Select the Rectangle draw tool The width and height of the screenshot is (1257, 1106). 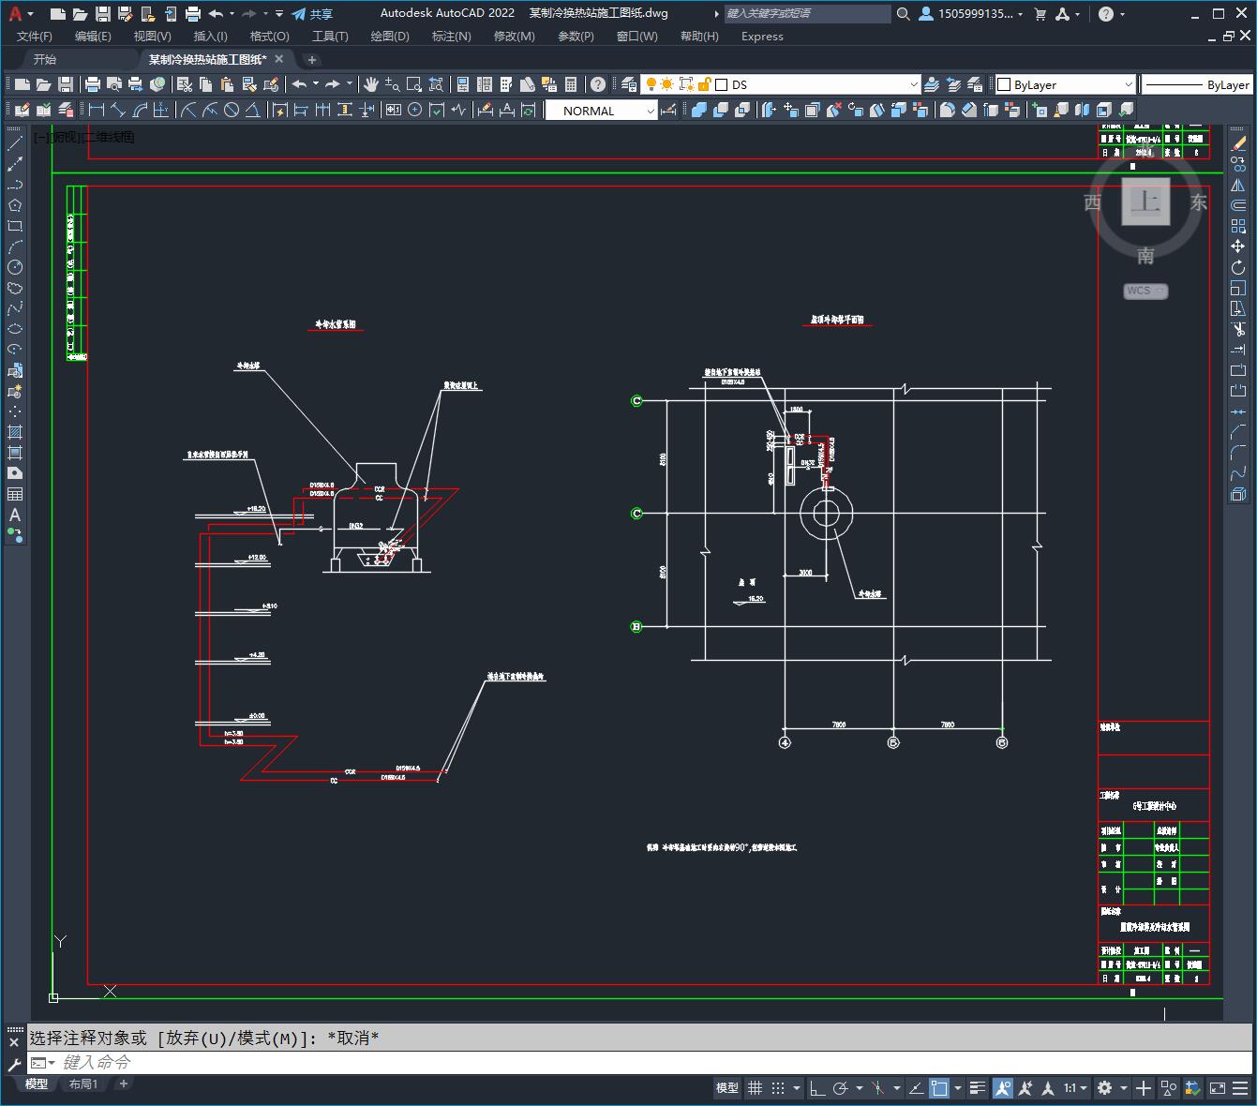point(15,226)
